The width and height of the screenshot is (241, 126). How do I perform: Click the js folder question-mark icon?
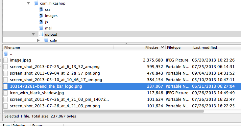(41, 22)
